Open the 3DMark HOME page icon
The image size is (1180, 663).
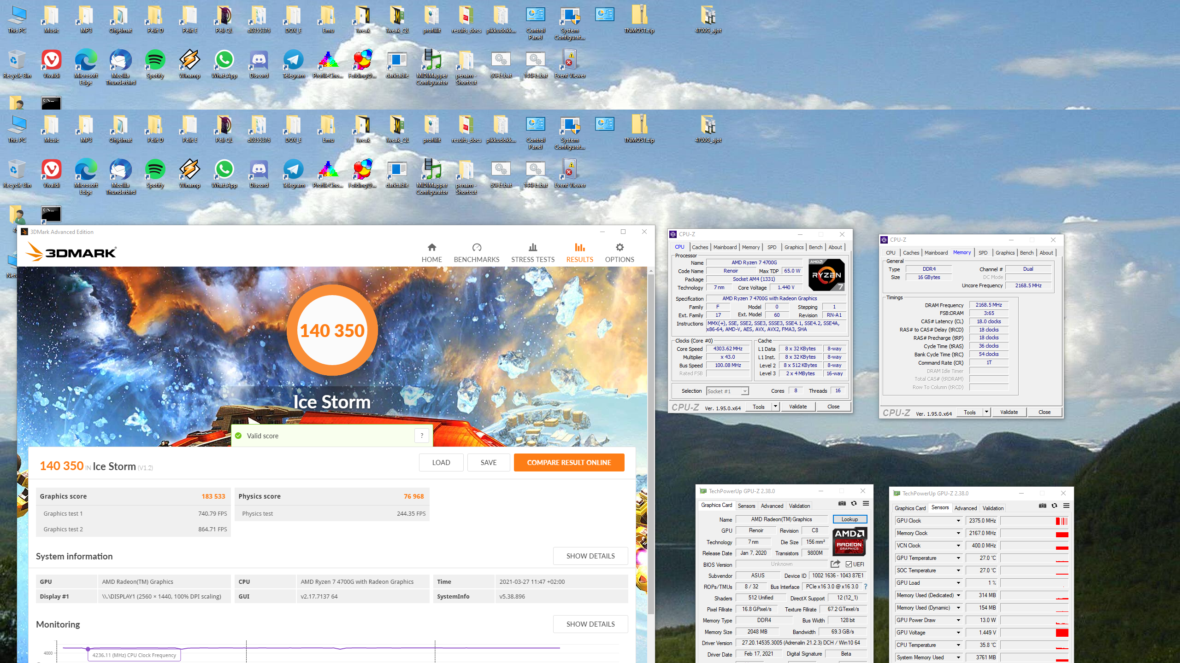tap(431, 247)
